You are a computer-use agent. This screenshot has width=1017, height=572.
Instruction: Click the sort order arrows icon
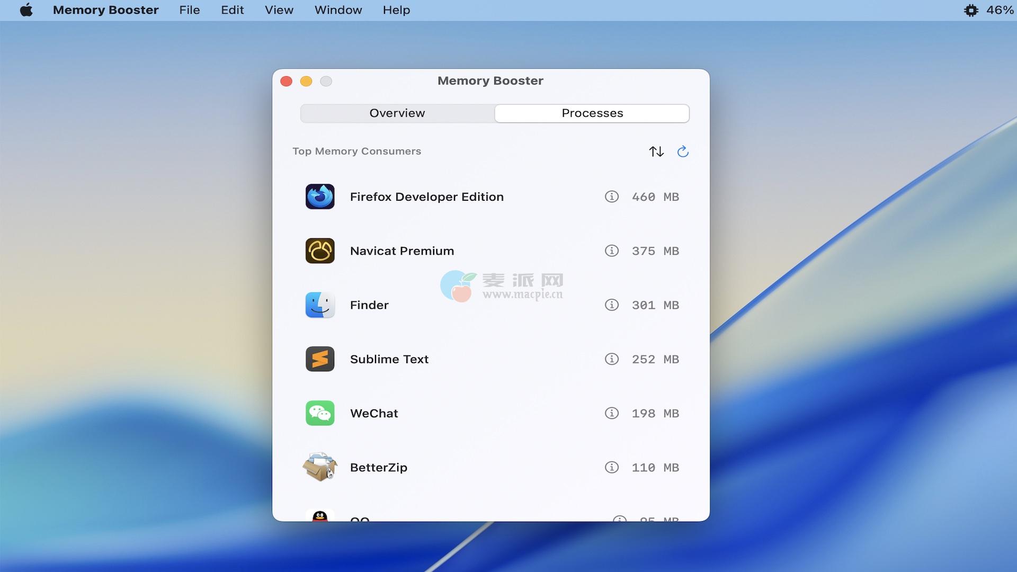(x=656, y=151)
